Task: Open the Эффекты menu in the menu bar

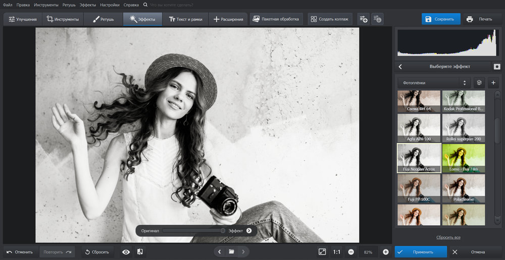Action: coord(88,5)
